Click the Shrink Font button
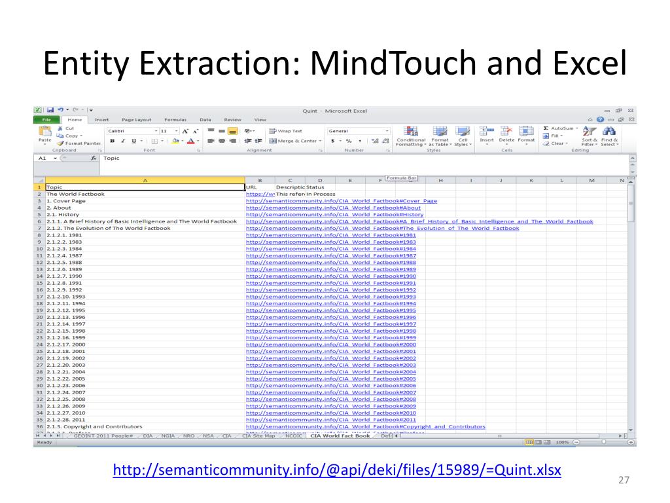 (x=195, y=131)
